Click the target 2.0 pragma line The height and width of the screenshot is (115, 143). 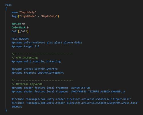tap(25, 47)
